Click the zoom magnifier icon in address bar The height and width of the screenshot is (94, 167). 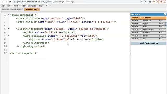[142, 2]
